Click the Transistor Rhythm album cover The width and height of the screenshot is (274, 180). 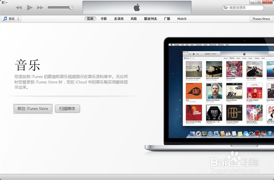pyautogui.click(x=234, y=113)
